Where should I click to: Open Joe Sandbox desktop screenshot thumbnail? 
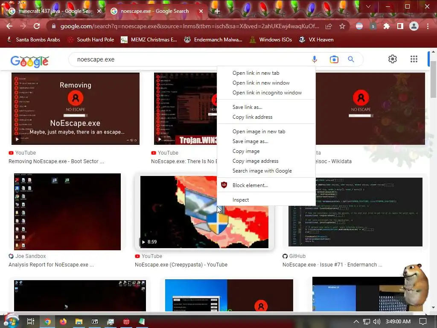(67, 212)
